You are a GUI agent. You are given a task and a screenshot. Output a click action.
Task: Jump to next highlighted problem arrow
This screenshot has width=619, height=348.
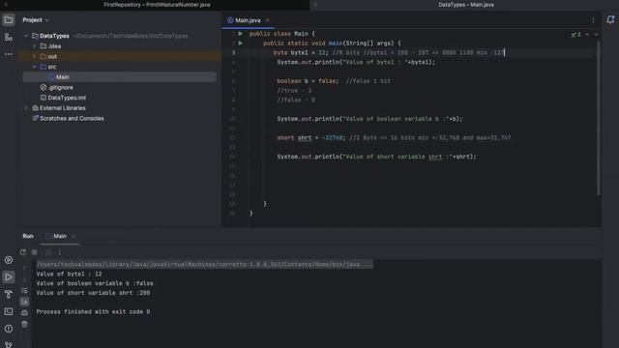click(x=596, y=35)
